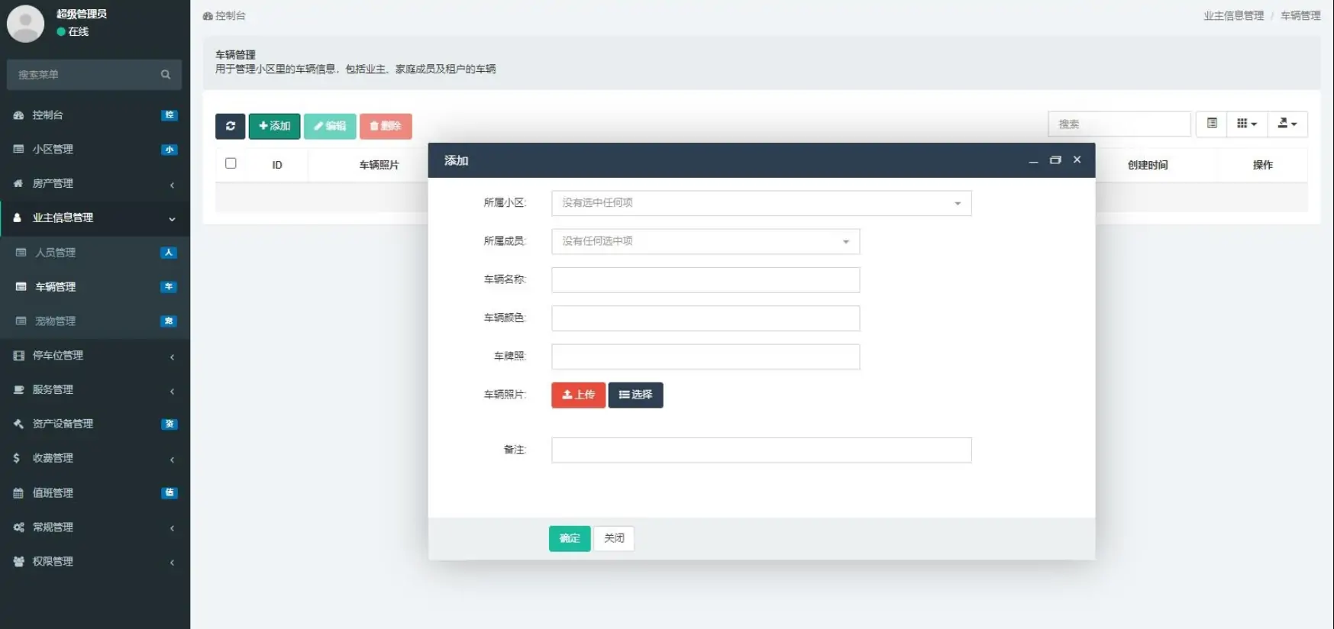Screen dimensions: 1334x629
Task: Expand the 房产管理 submenu chevron
Action: [172, 185]
